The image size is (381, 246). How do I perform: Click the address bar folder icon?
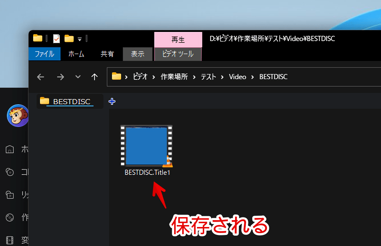coord(116,76)
